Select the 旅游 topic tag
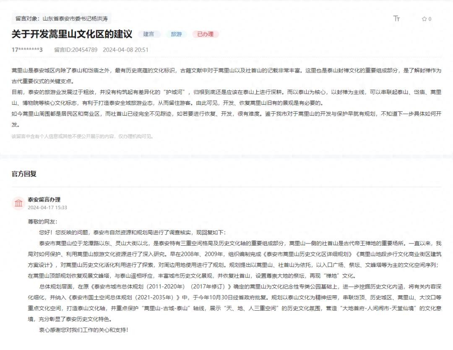This screenshot has height=350, width=453. [x=176, y=34]
